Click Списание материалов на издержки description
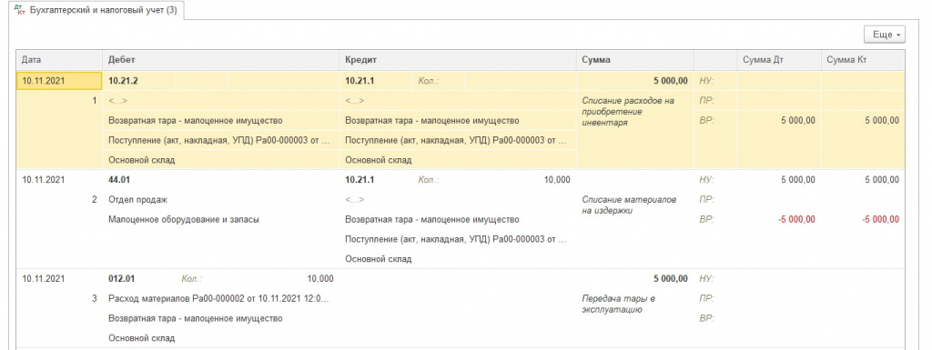Viewport: 932px width, 350px height. pos(629,205)
